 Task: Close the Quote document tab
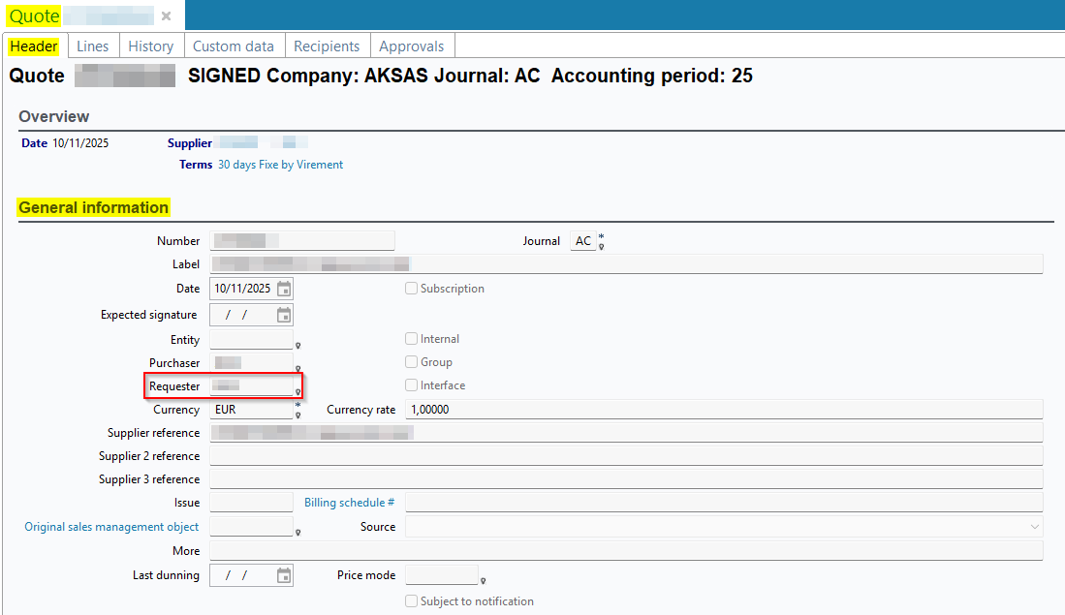click(x=166, y=16)
